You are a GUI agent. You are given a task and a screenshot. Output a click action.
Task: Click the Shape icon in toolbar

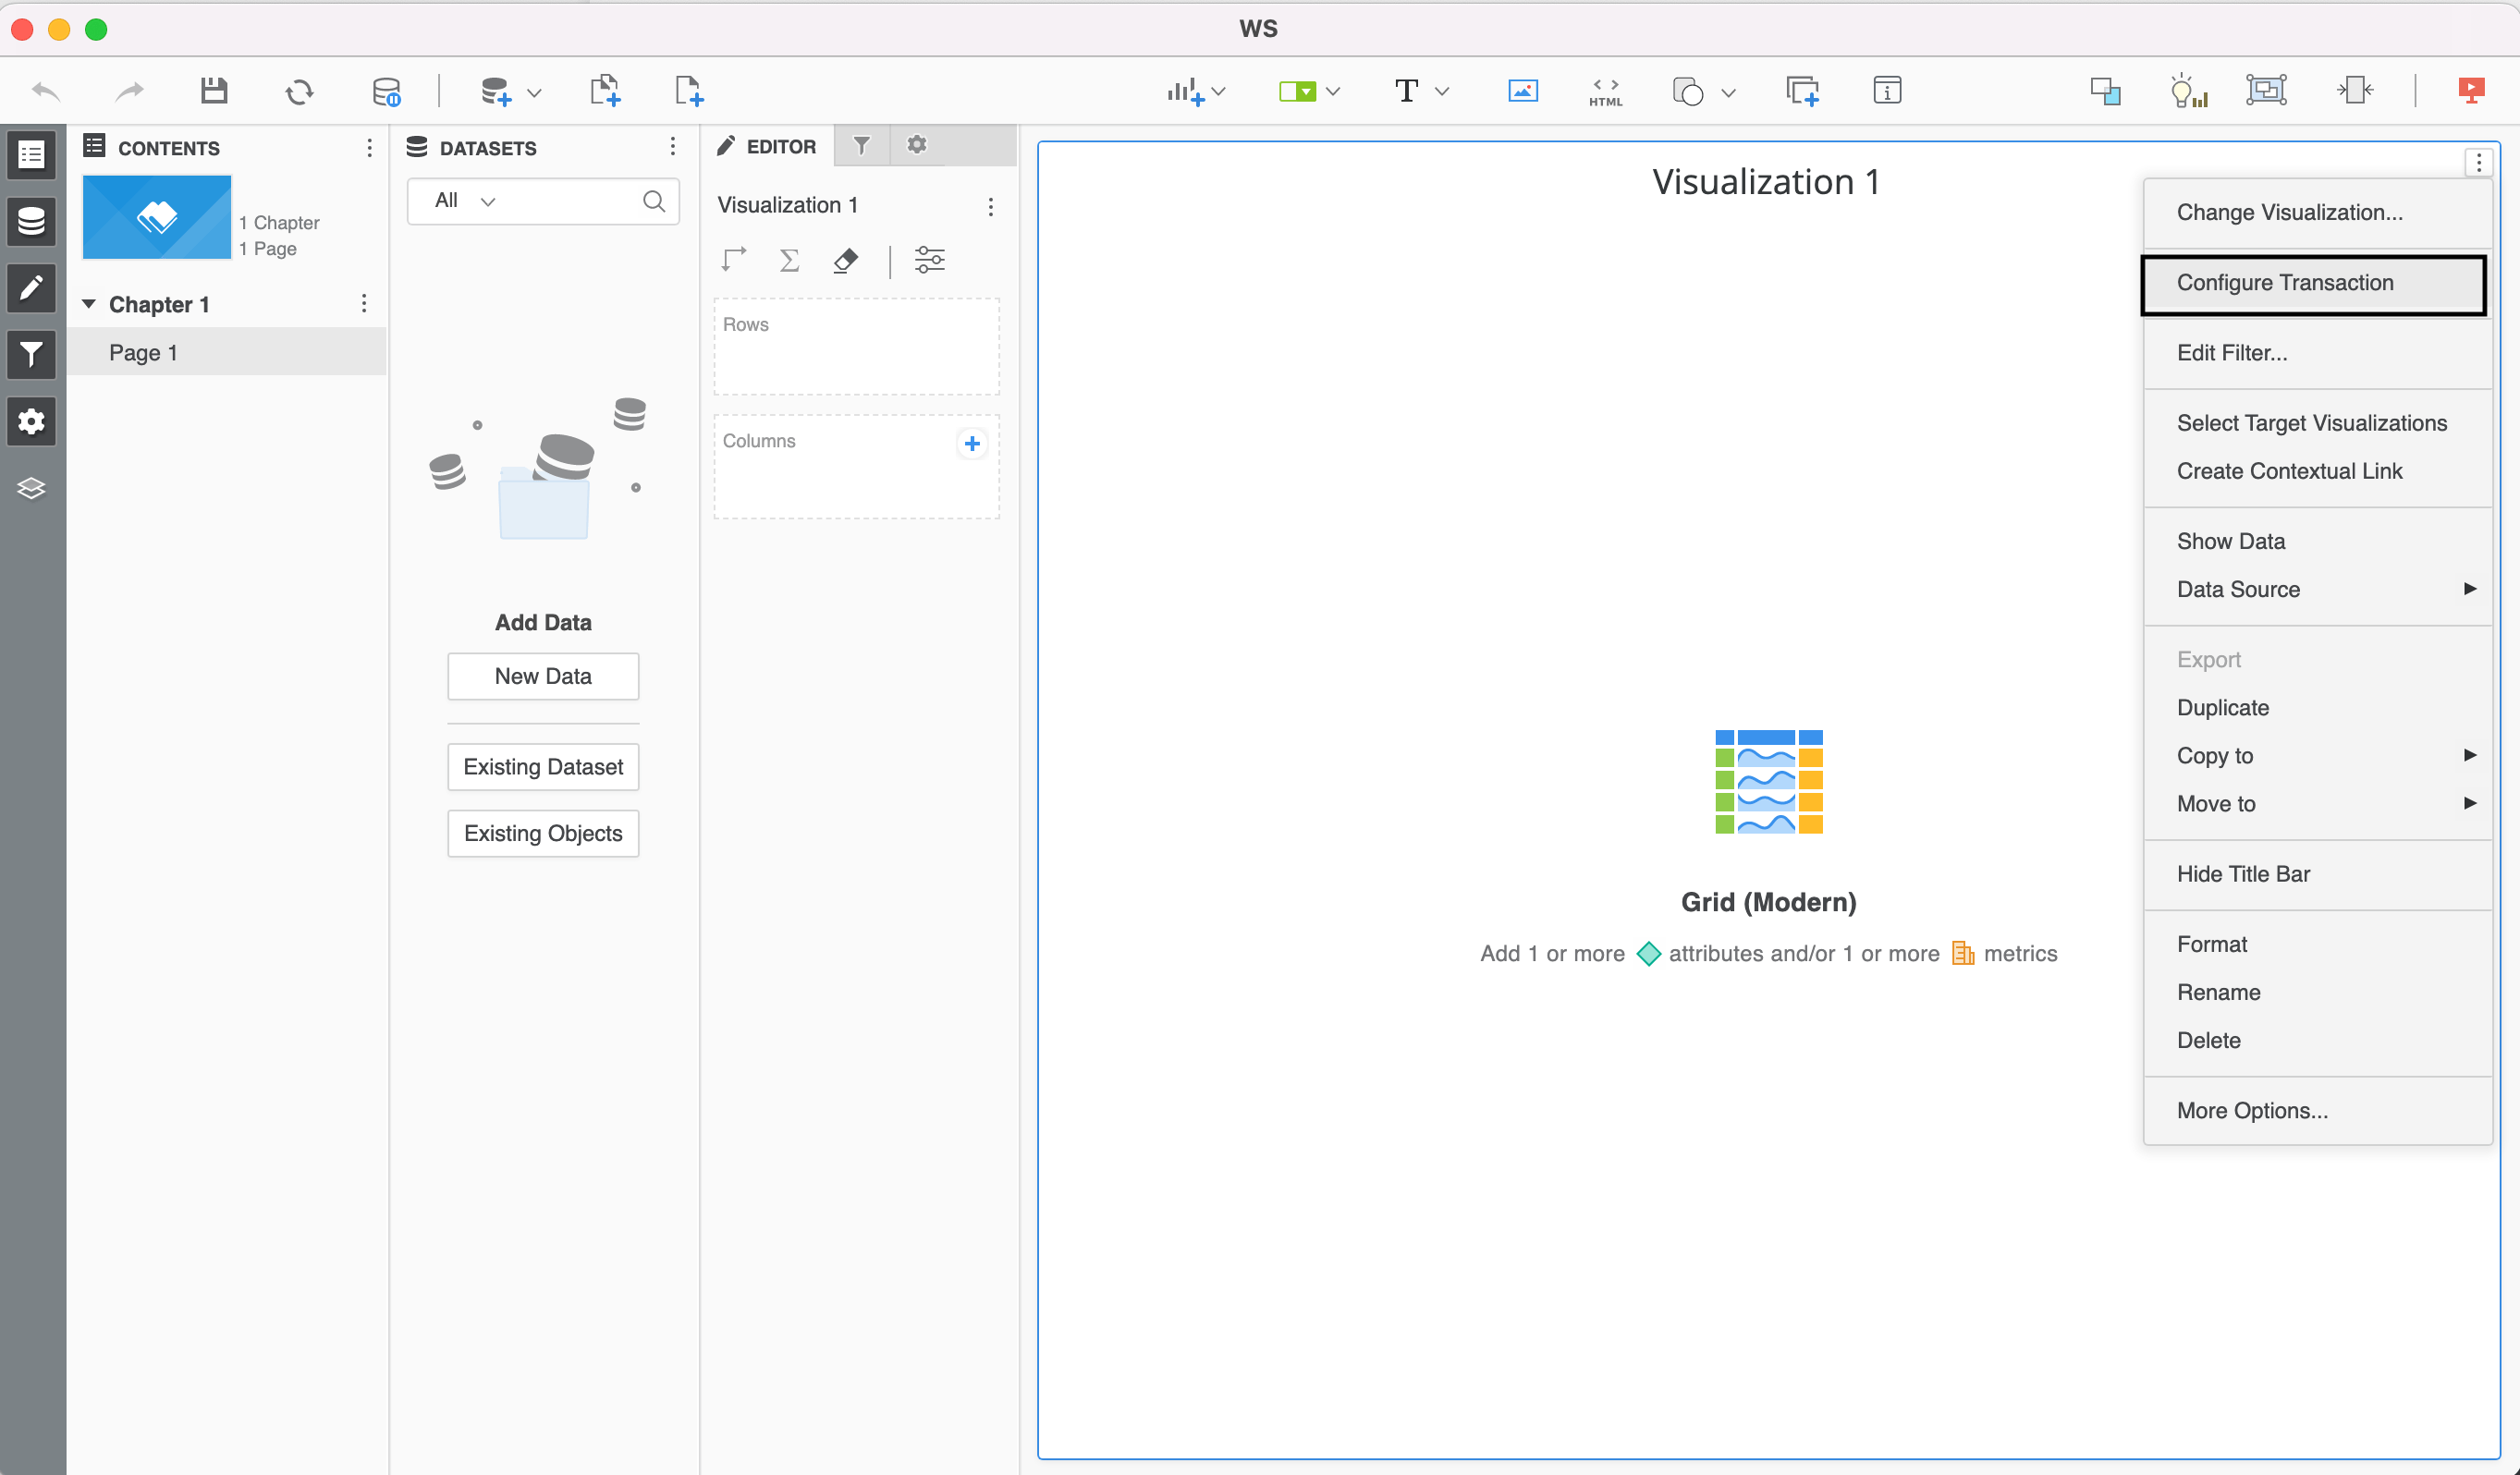point(1688,91)
